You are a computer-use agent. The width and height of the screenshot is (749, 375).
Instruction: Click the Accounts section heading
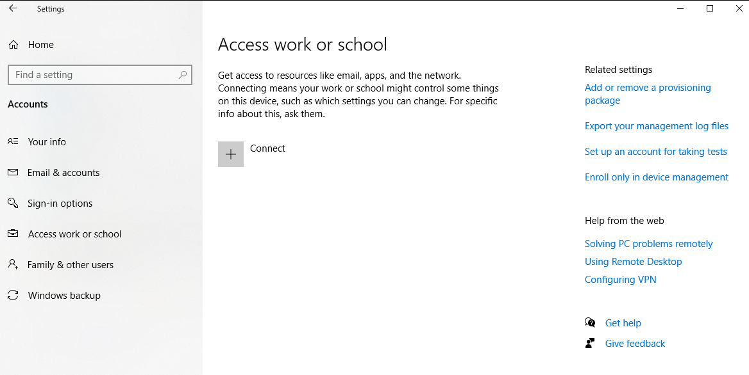(x=28, y=104)
